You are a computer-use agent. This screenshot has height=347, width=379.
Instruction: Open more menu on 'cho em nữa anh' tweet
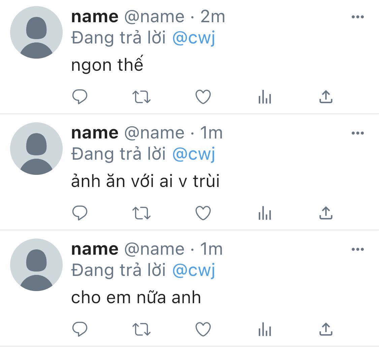click(358, 249)
